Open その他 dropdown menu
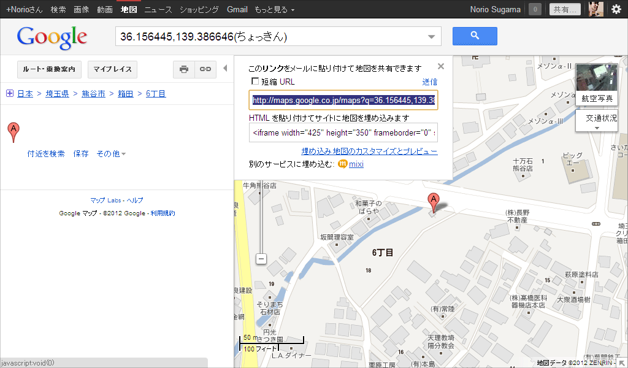628x368 pixels. coord(111,154)
